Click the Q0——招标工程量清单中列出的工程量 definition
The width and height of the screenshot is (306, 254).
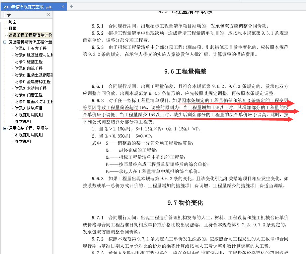click(146, 157)
